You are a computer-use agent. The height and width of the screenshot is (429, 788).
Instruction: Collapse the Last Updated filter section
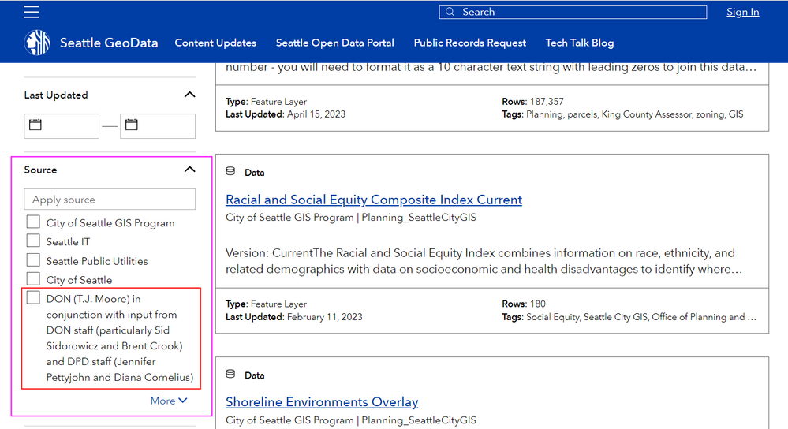(189, 95)
